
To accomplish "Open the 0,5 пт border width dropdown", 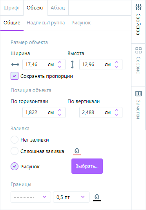I will coord(71,197).
